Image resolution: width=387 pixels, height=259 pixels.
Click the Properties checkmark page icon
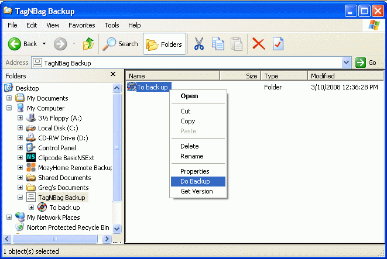[278, 44]
